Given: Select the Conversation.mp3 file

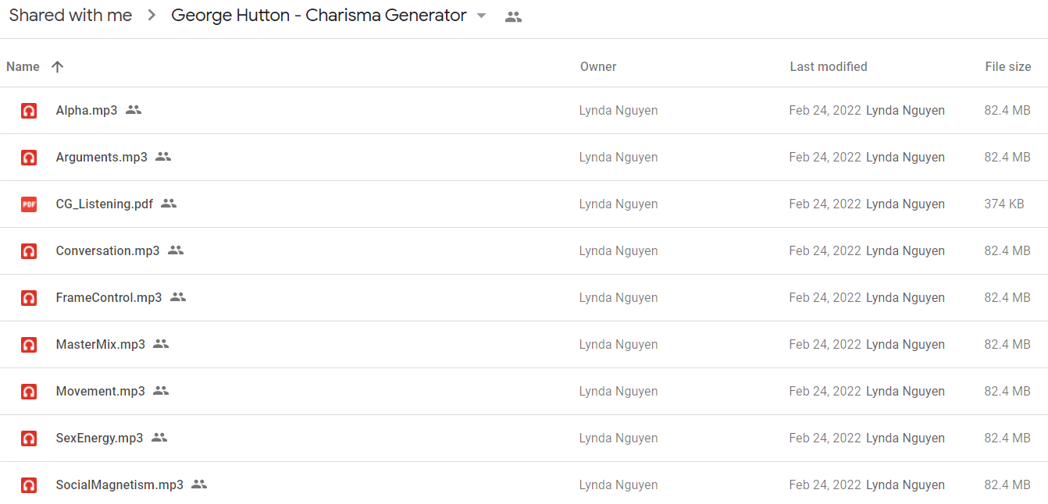Looking at the screenshot, I should tap(524, 251).
